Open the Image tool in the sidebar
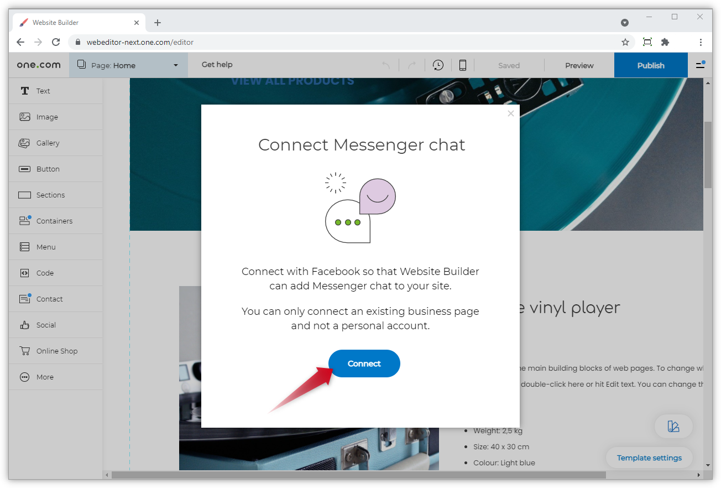The height and width of the screenshot is (488, 721). pyautogui.click(x=46, y=117)
